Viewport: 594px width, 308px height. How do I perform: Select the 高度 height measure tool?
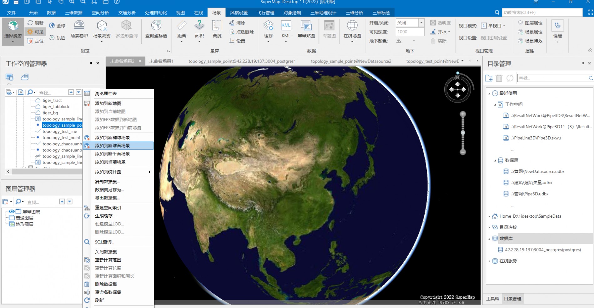[217, 30]
